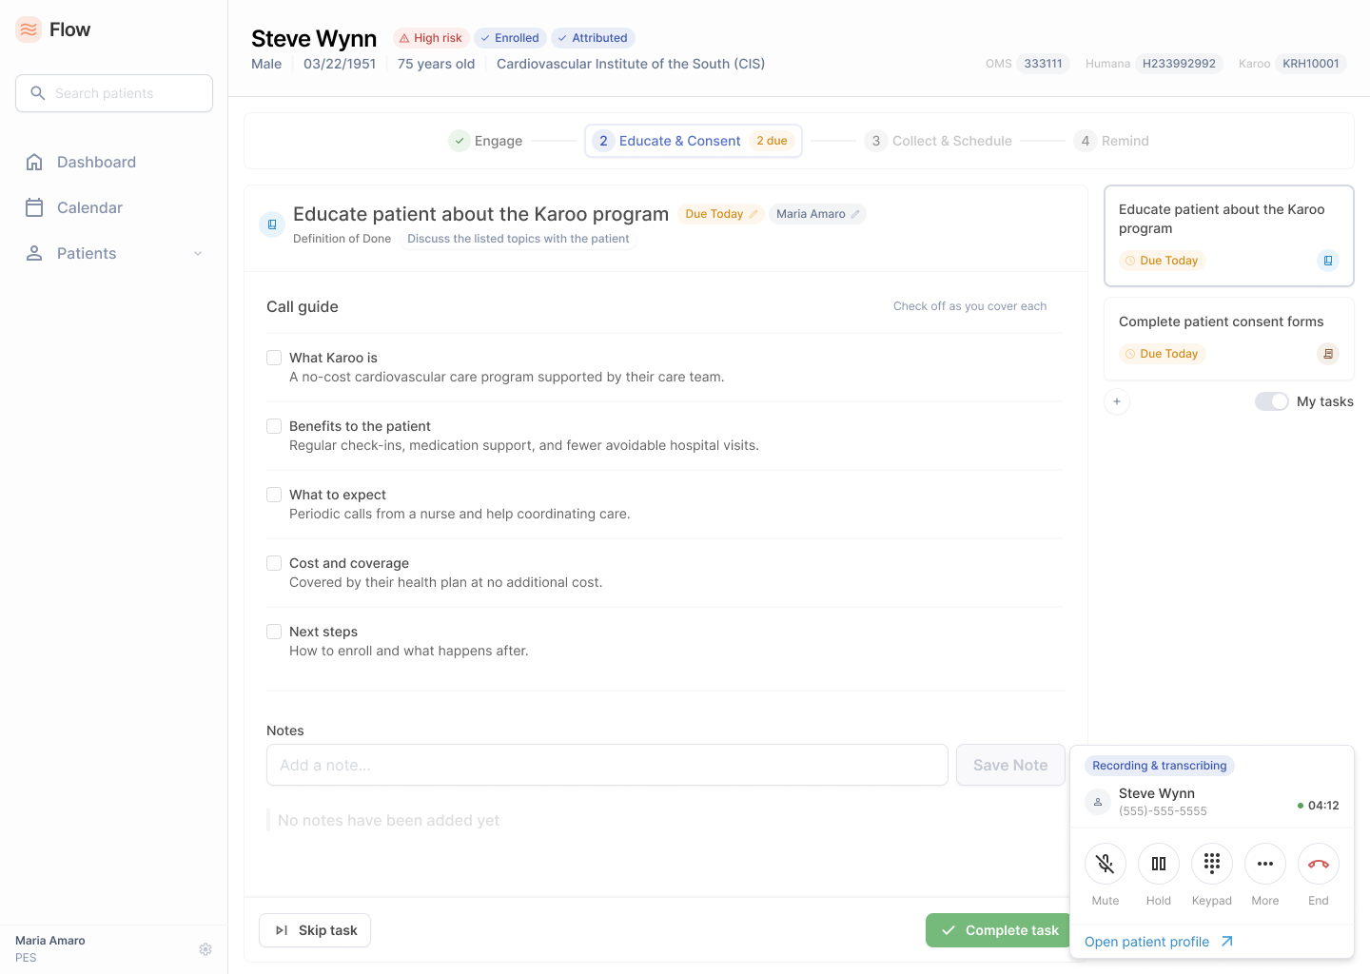Screen dimensions: 1370x974
Task: Toggle the My tasks switch
Action: (1272, 401)
